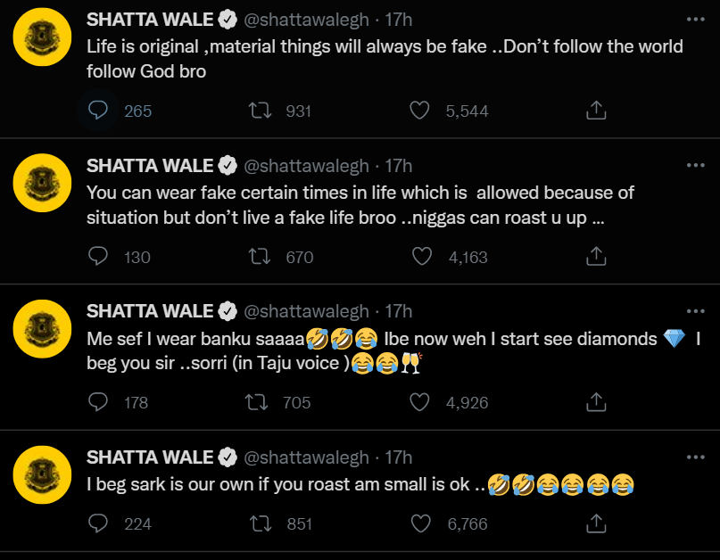The image size is (720, 560).
Task: Share the "Life is original" tweet
Action: [x=596, y=111]
